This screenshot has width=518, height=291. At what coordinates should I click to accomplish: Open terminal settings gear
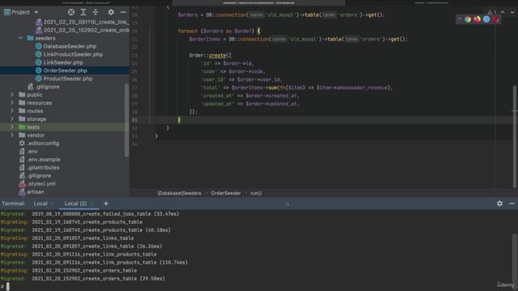pyautogui.click(x=500, y=204)
